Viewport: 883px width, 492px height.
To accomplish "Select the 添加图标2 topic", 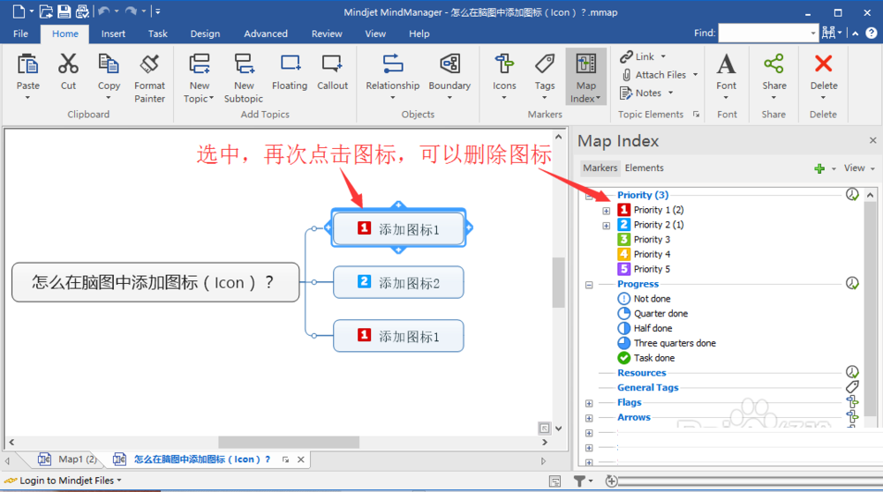I will click(398, 282).
